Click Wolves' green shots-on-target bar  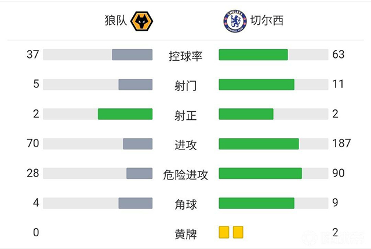point(125,114)
